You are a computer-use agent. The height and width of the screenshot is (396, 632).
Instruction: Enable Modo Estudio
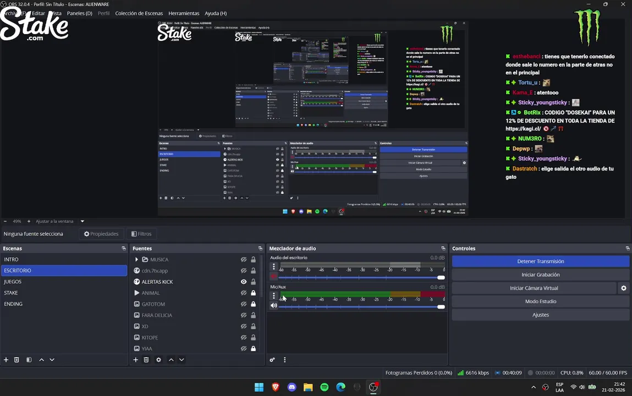pyautogui.click(x=541, y=301)
